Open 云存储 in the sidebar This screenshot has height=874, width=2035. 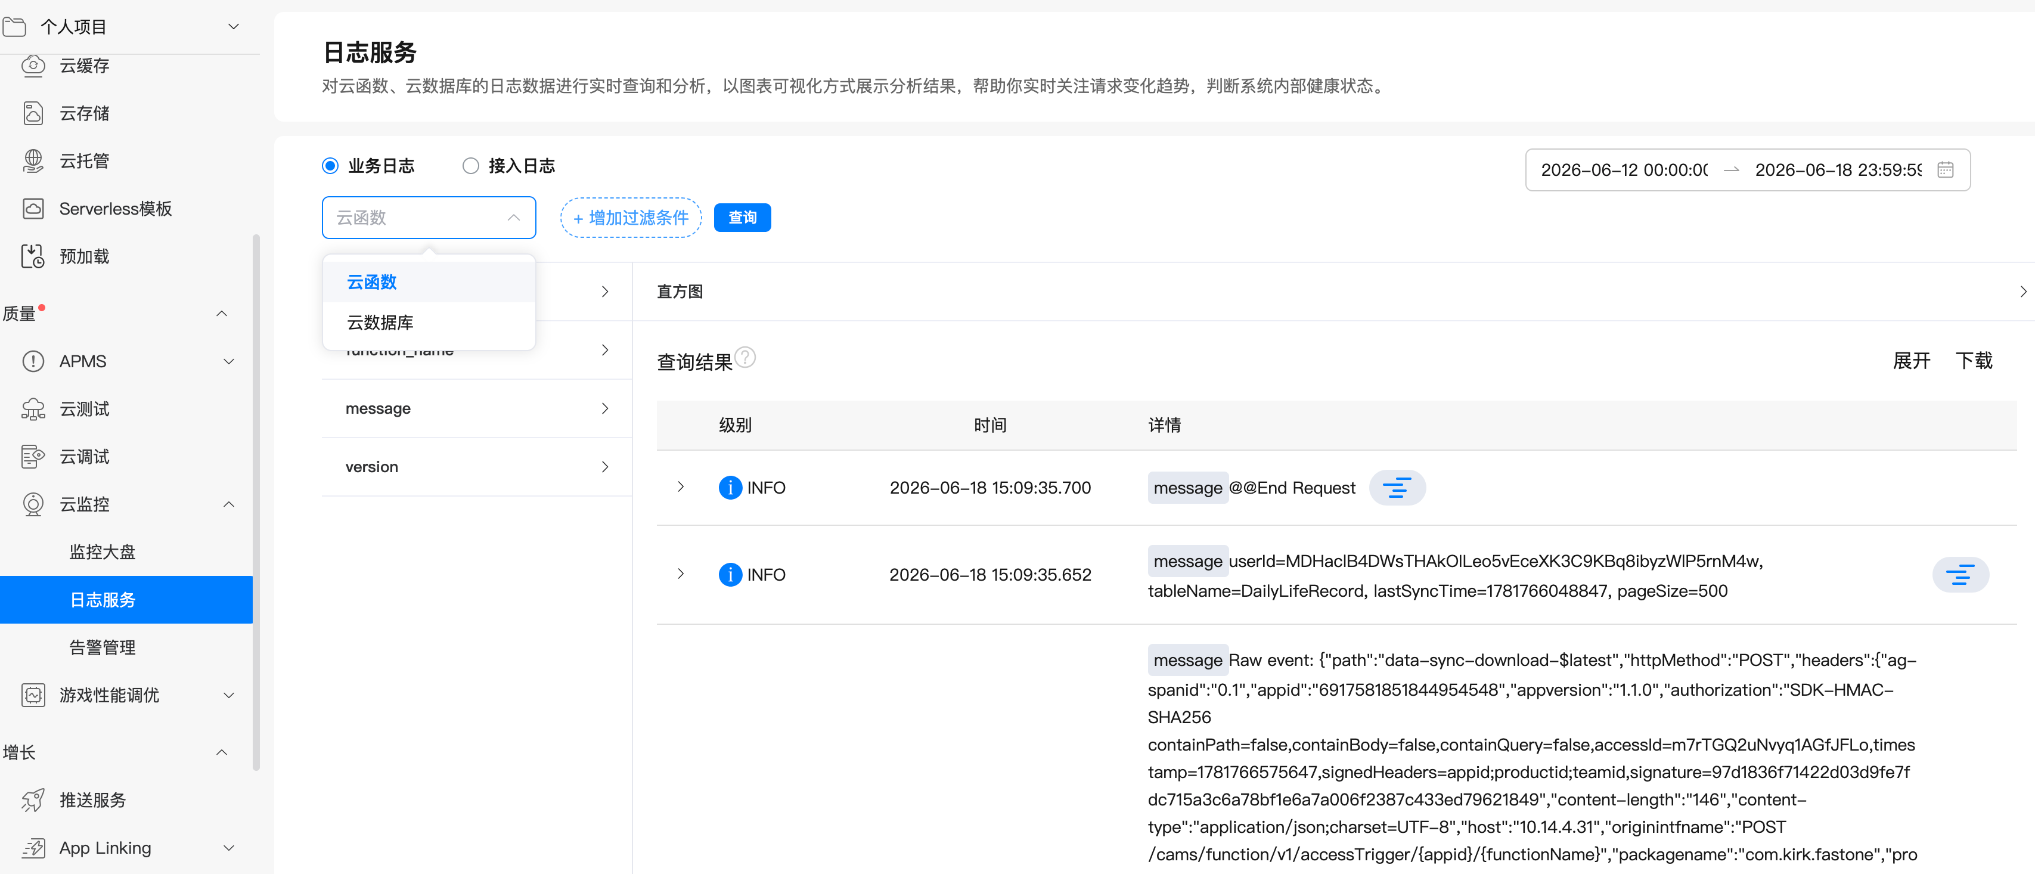85,114
